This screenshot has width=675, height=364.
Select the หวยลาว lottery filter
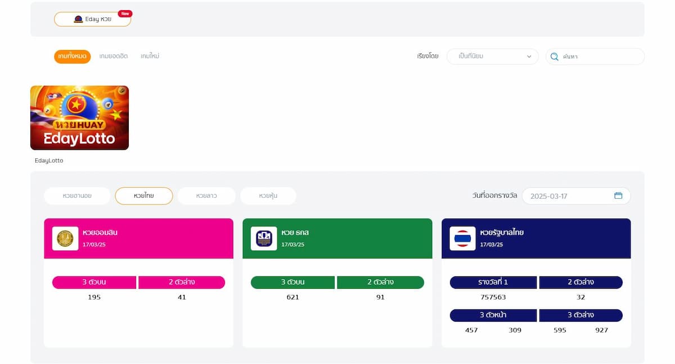pos(206,196)
